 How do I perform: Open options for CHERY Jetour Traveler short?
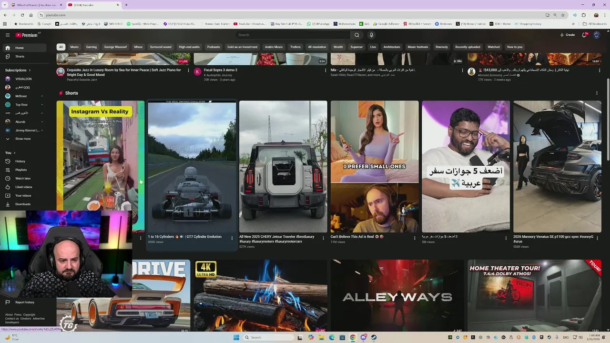point(323,238)
